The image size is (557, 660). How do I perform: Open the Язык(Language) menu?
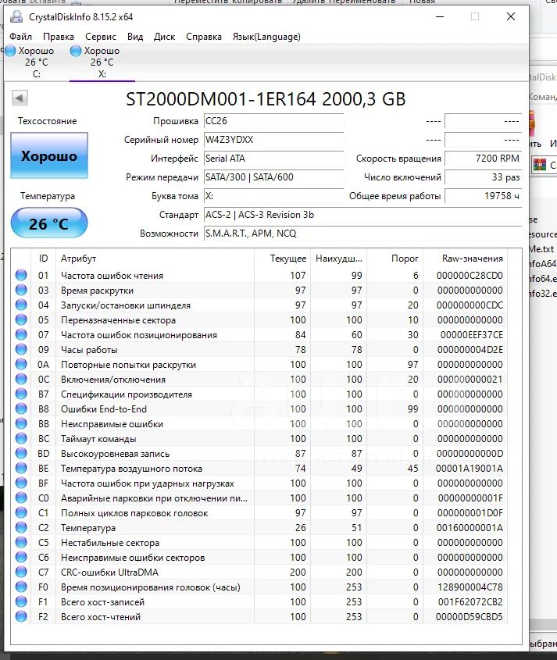click(x=266, y=37)
